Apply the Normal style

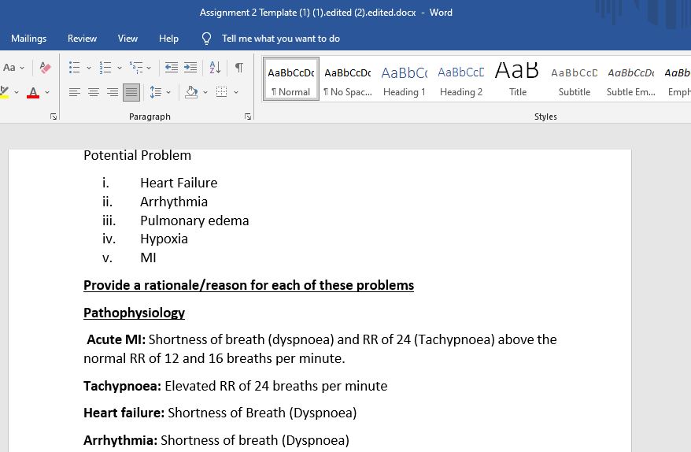click(291, 80)
